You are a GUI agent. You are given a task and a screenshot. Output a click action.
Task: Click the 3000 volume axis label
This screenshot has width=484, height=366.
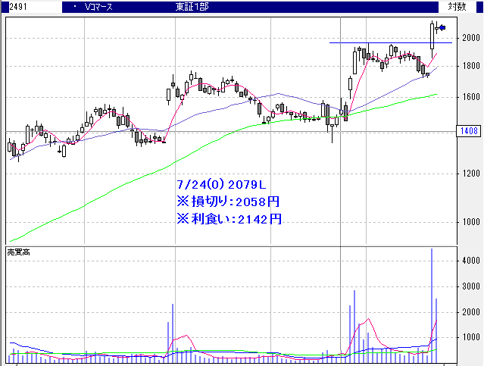tap(470, 286)
